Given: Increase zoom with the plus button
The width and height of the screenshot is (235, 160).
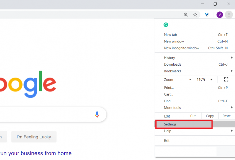Looking at the screenshot, I should (211, 79).
